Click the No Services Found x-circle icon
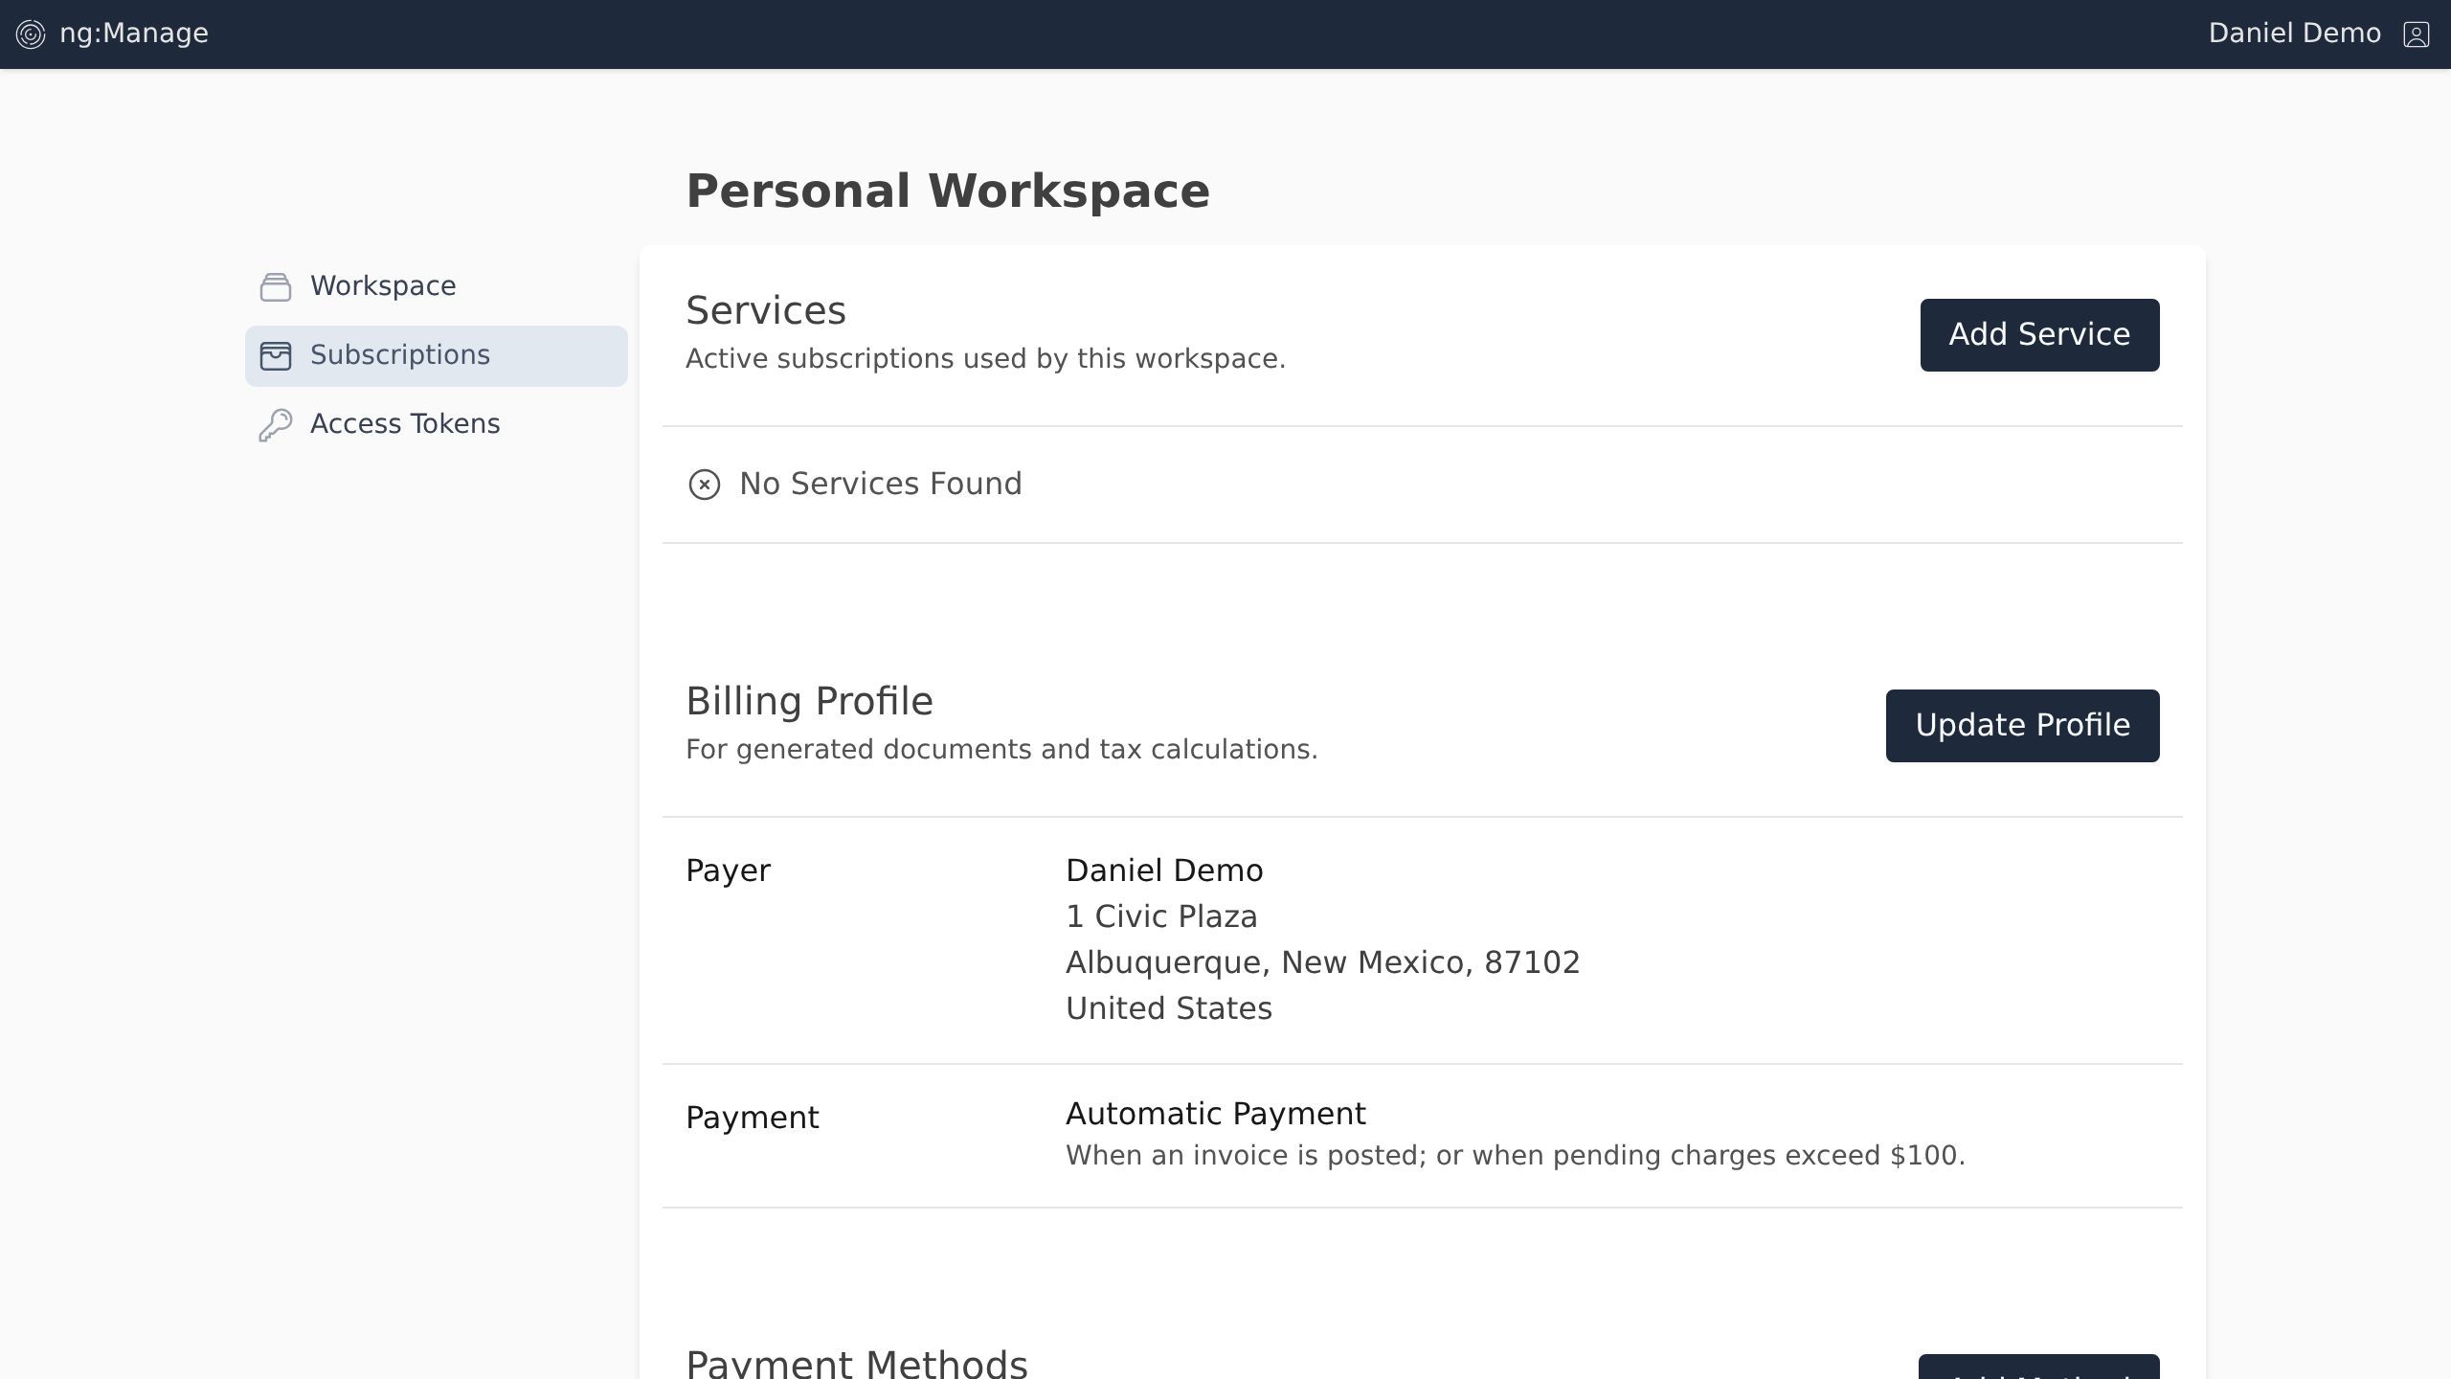Image resolution: width=2451 pixels, height=1379 pixels. click(x=705, y=485)
